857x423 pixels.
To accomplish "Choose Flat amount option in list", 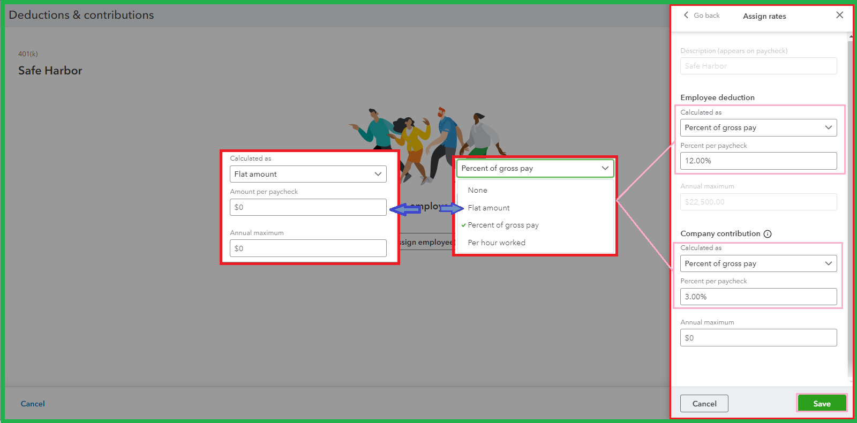I will pos(488,208).
